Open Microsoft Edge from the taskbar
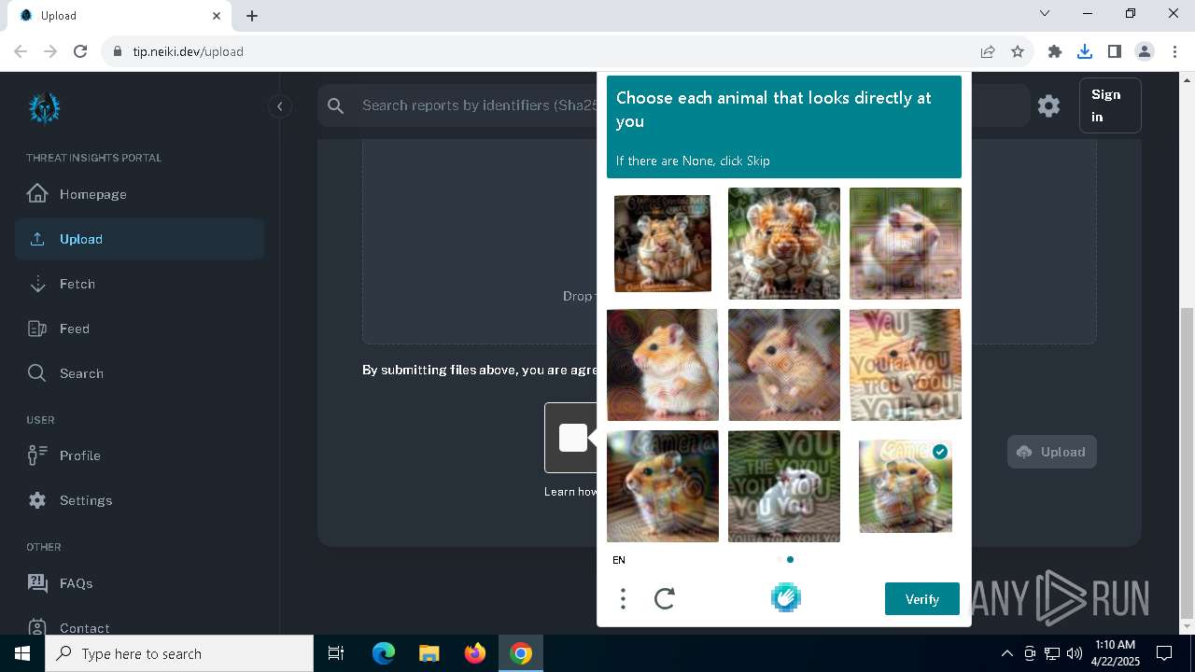This screenshot has height=672, width=1195. point(384,653)
